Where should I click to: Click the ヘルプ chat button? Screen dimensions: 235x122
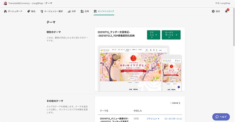point(221,116)
